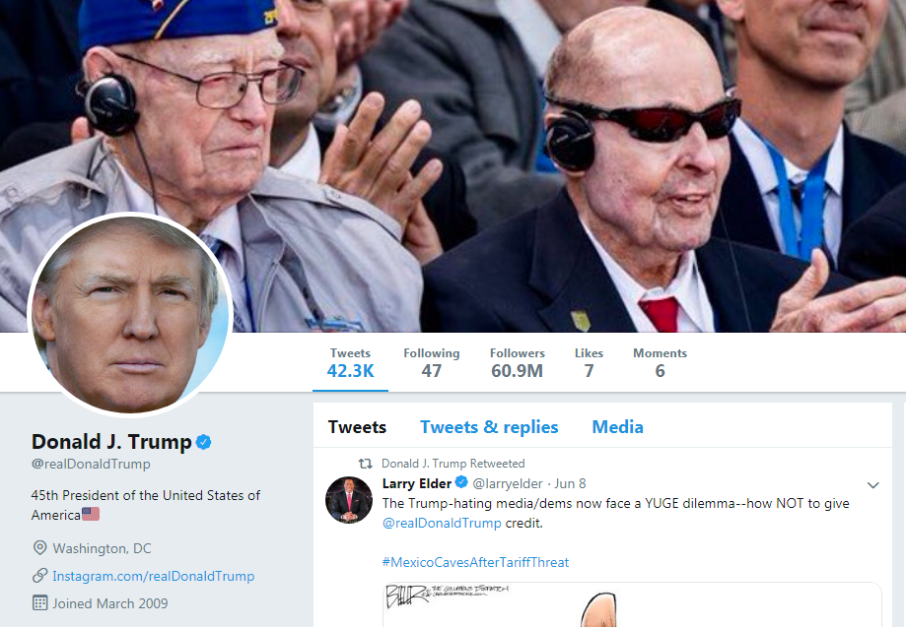Click the location pin icon by Washington, DC
Image resolution: width=906 pixels, height=627 pixels.
click(39, 548)
